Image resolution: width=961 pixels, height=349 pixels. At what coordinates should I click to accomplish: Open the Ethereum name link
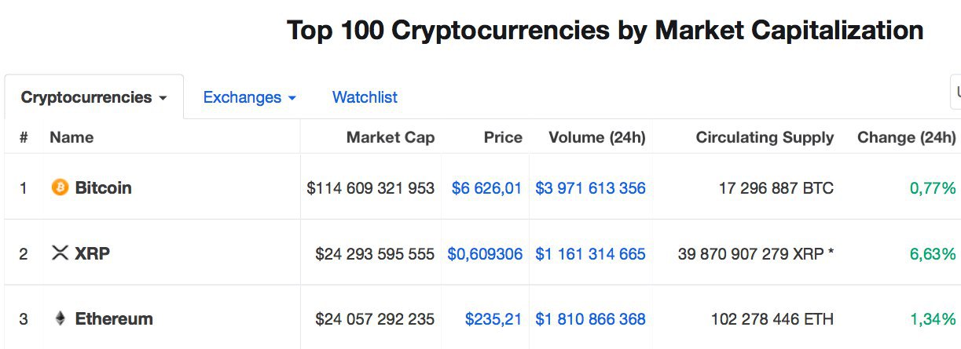(114, 318)
